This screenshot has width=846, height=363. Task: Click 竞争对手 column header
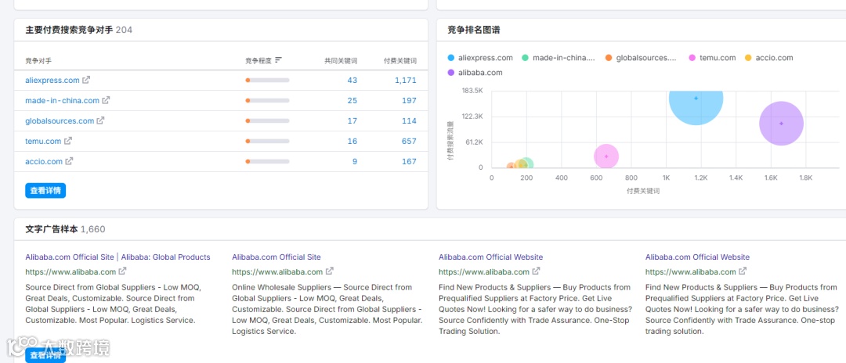(x=38, y=61)
